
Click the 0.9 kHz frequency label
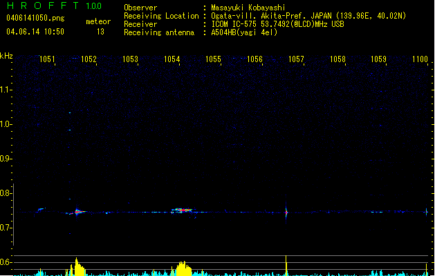(6, 159)
